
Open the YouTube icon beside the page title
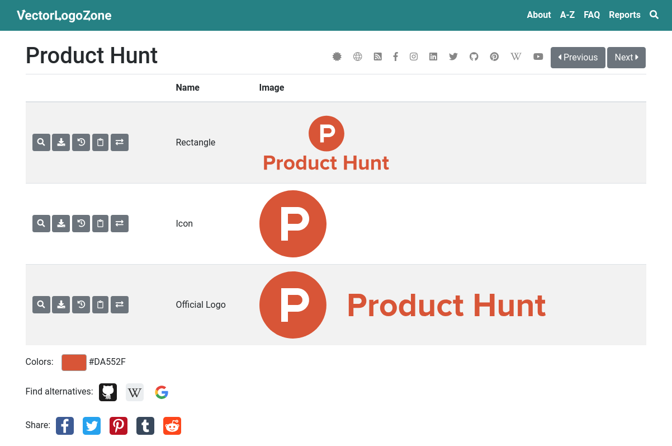click(538, 57)
